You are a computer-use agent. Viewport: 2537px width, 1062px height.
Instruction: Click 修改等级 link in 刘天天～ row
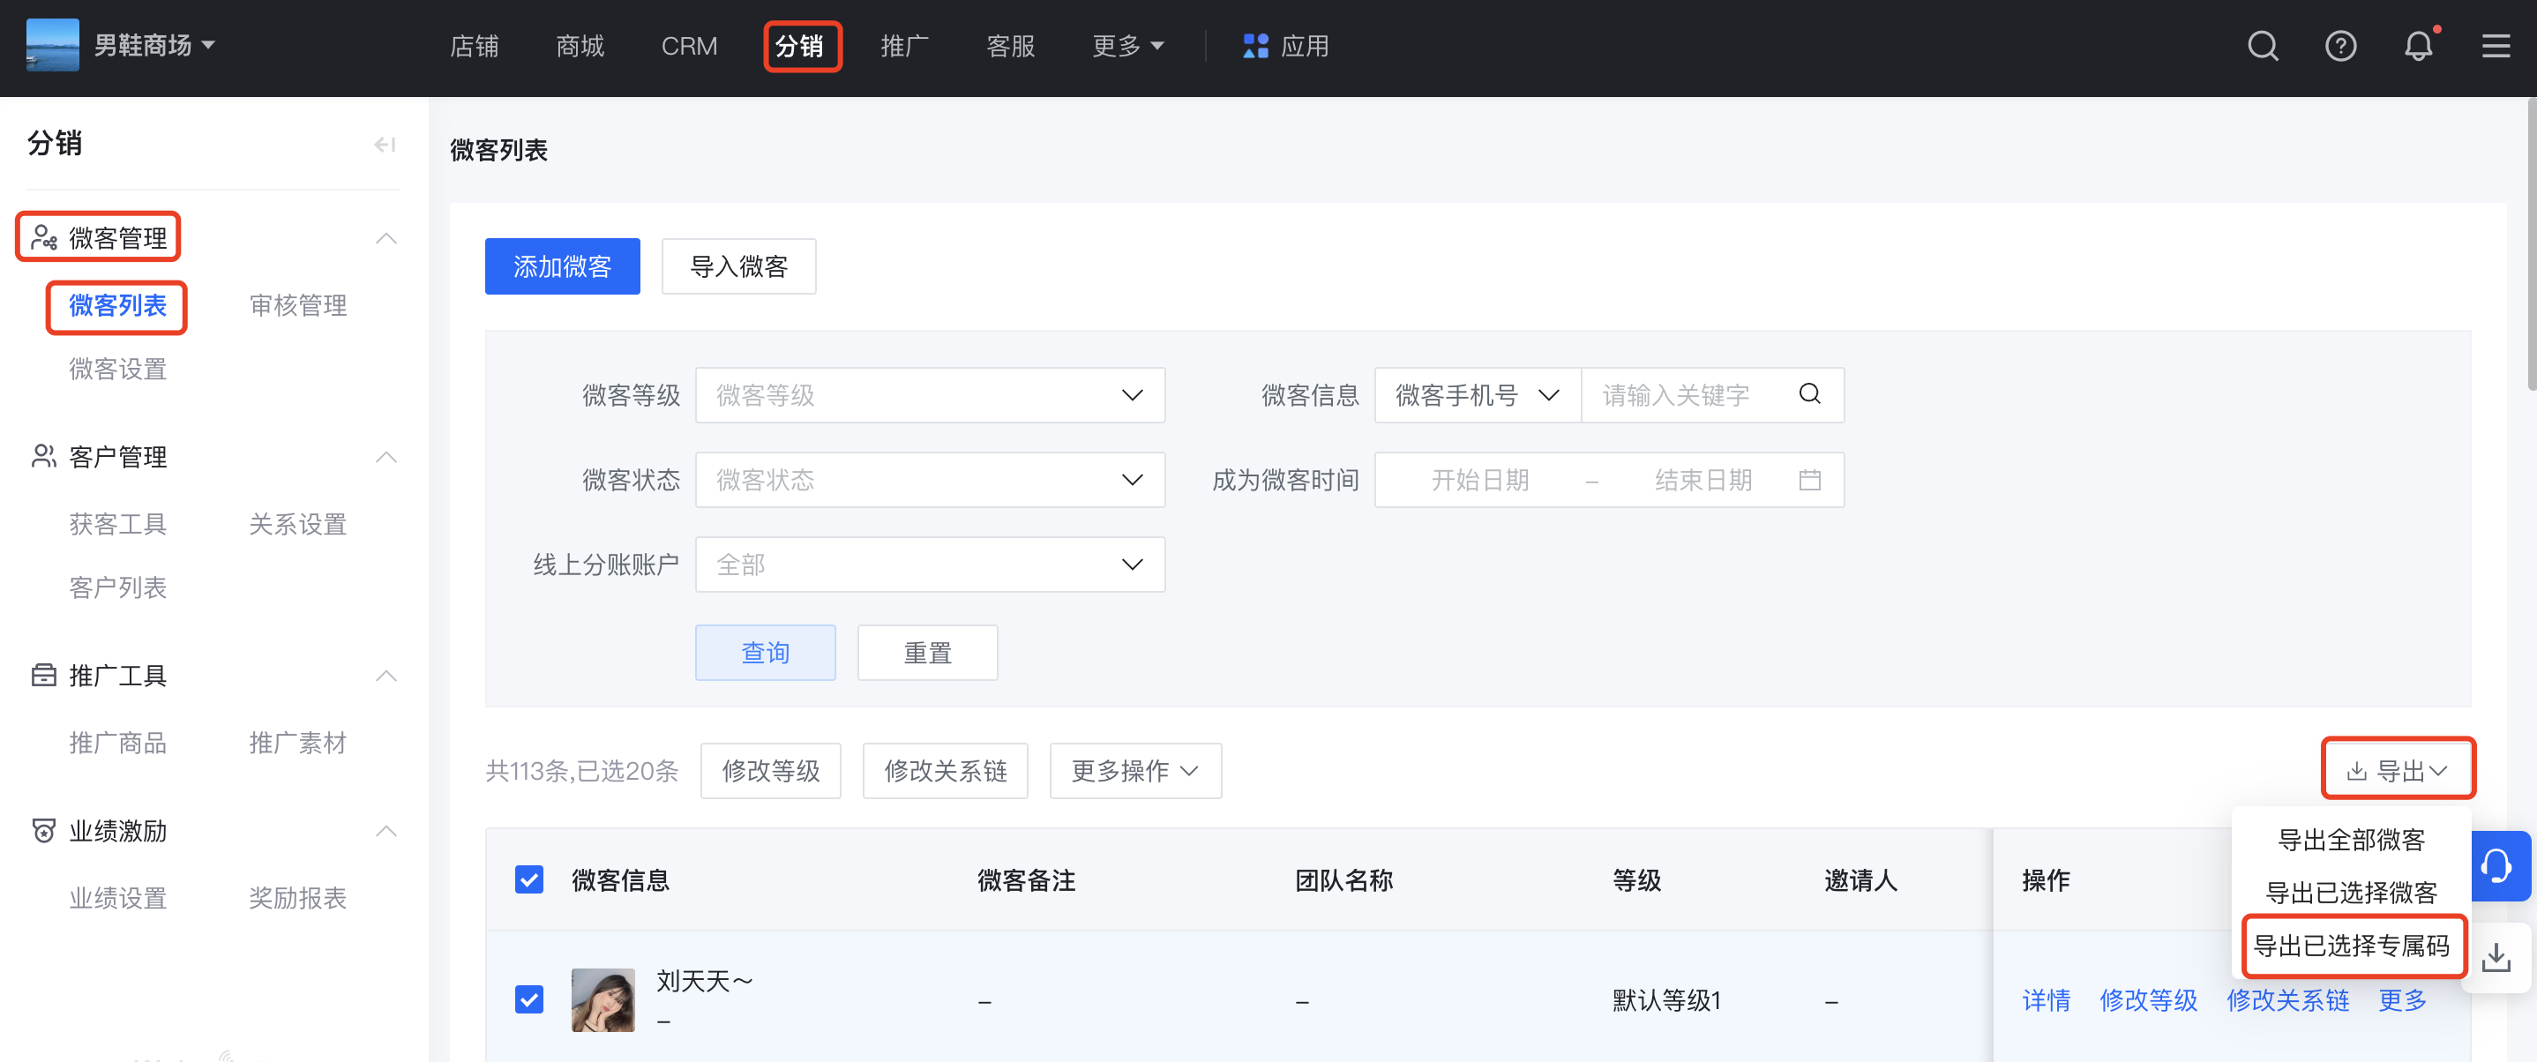2148,1000
